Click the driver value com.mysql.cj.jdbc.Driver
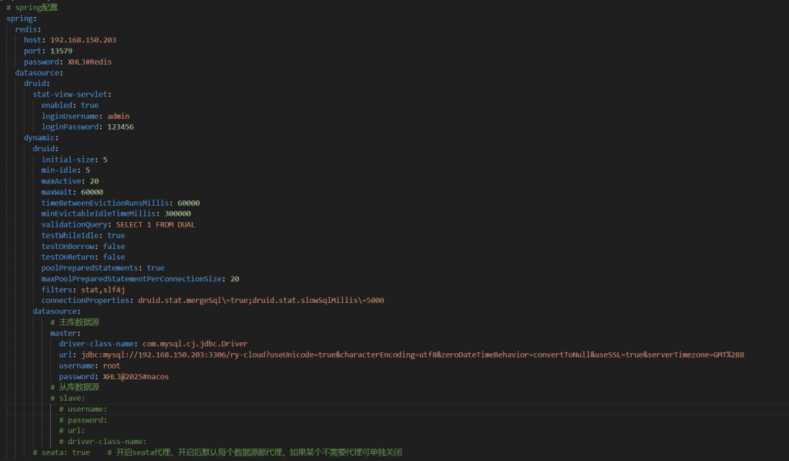This screenshot has width=789, height=461. click(x=195, y=344)
